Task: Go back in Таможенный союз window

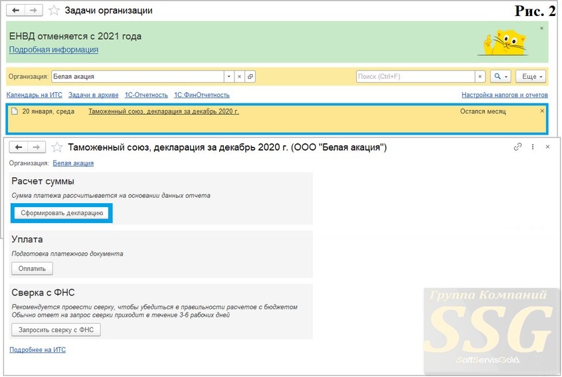Action: tap(19, 147)
